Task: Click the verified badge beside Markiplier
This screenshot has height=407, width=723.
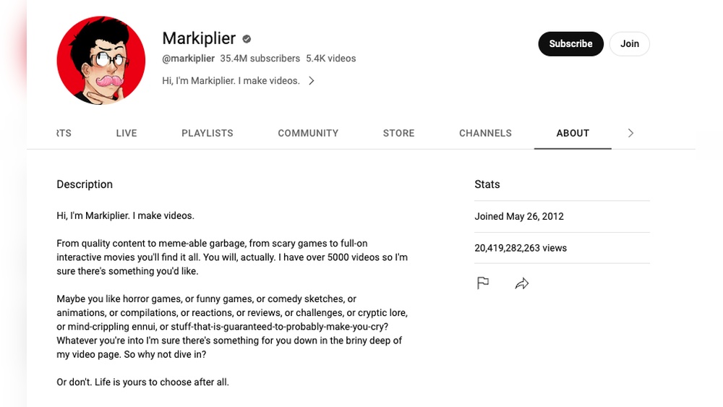Action: 247,39
